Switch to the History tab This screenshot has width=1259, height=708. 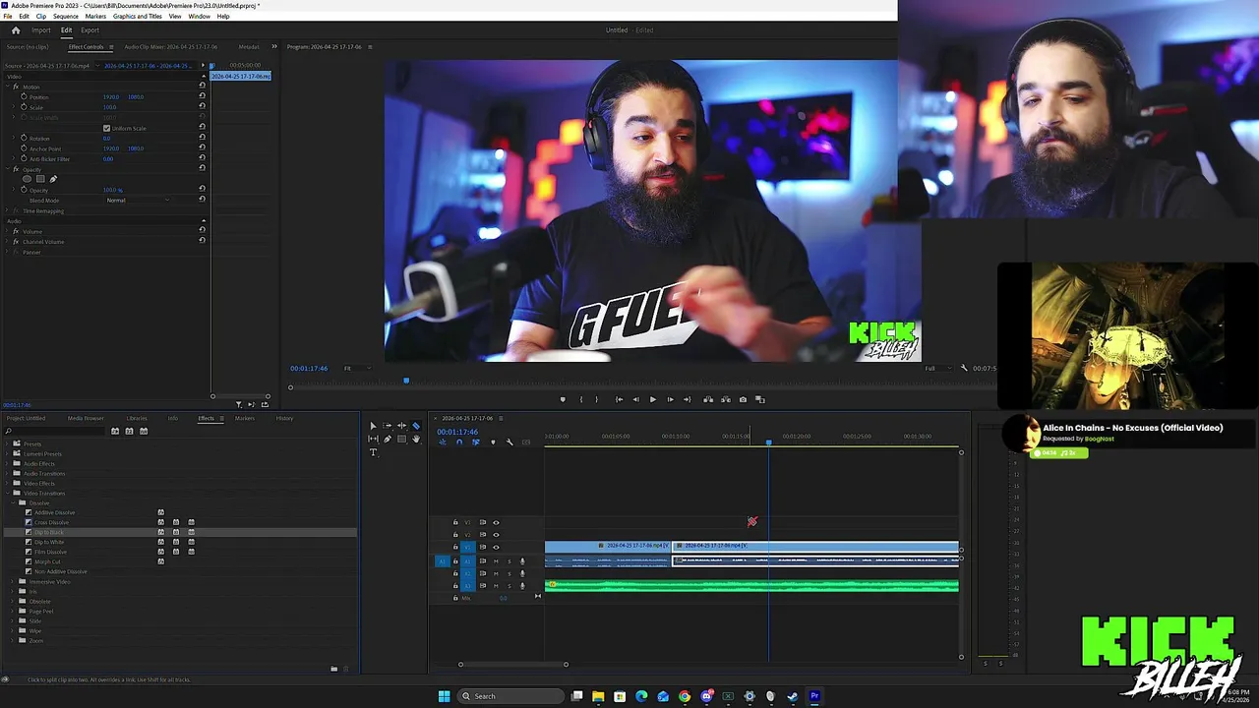[x=284, y=418]
